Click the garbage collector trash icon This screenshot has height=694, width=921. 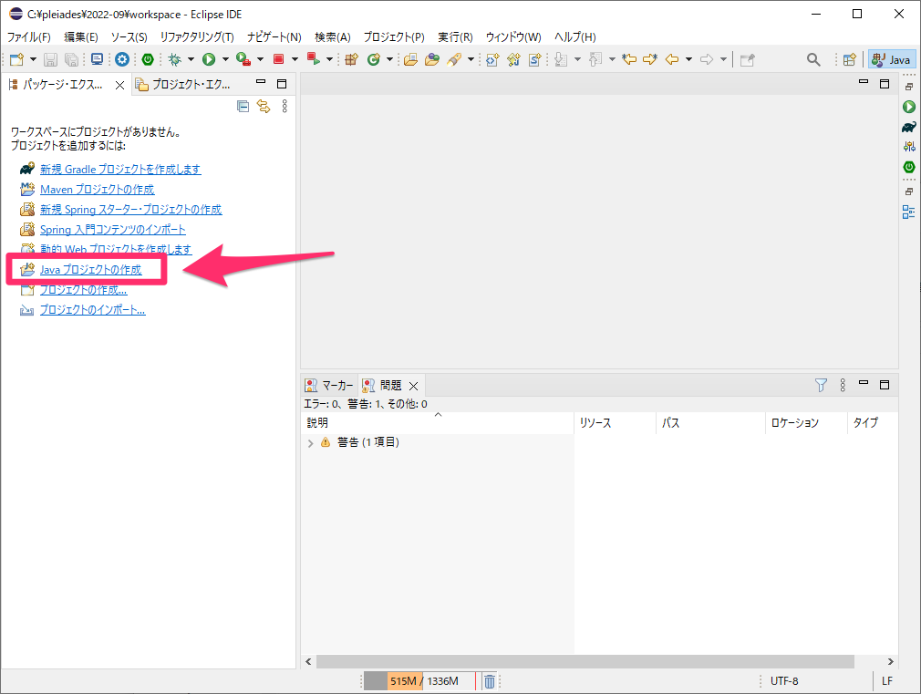(x=490, y=681)
